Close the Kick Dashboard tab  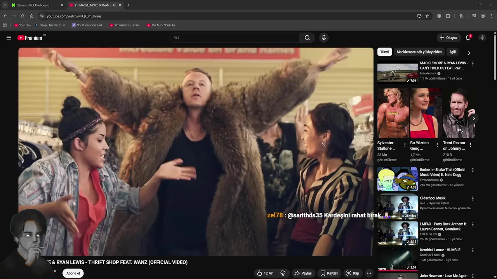(x=62, y=5)
